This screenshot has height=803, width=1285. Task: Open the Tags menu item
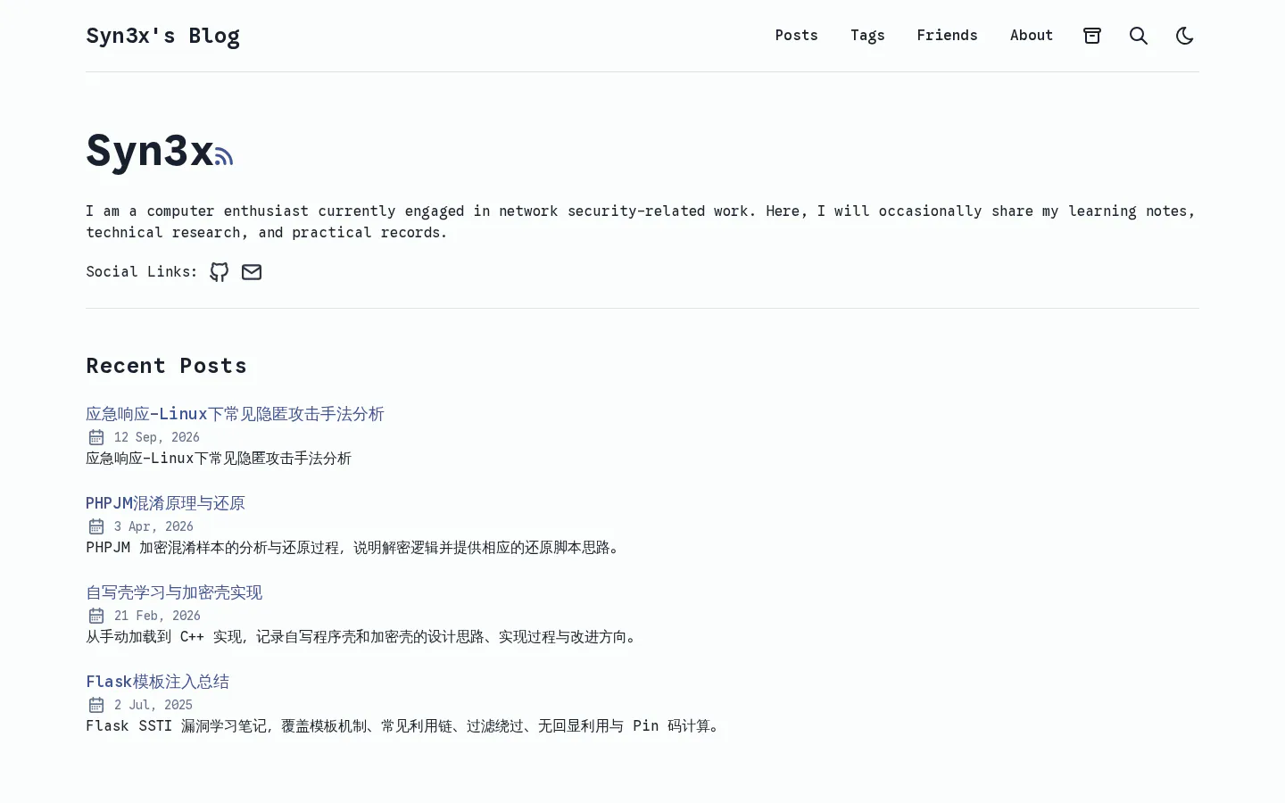pyautogui.click(x=867, y=36)
